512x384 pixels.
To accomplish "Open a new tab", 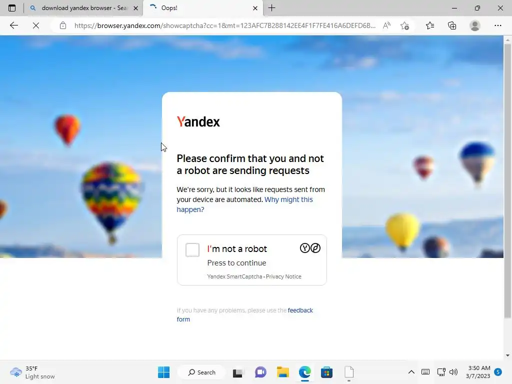I will [271, 8].
